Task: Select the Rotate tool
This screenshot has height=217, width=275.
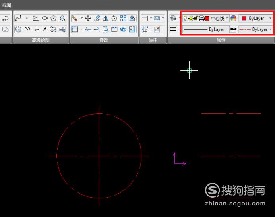Action: point(114,18)
